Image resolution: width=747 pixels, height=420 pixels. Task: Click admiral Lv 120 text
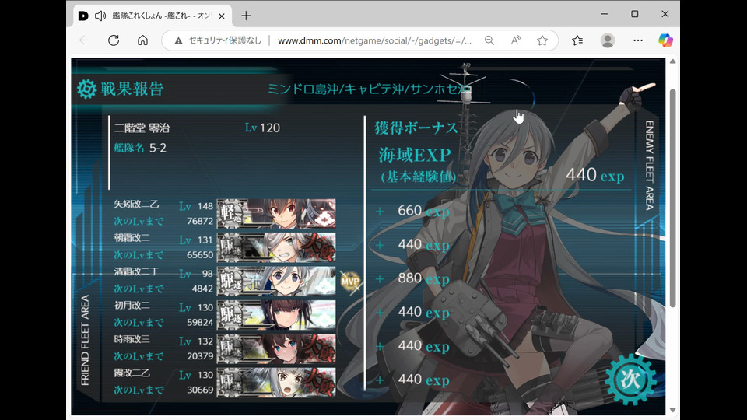(262, 128)
